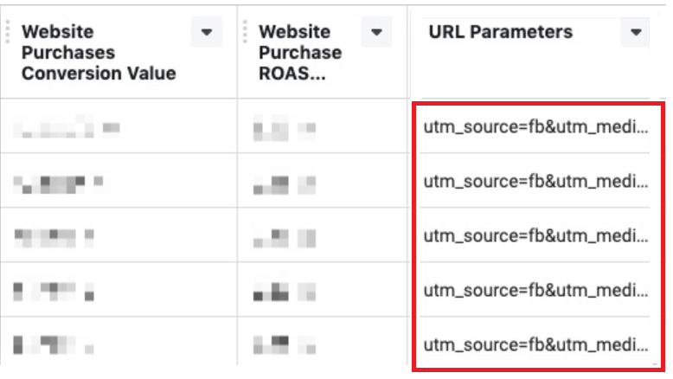673x379 pixels.
Task: Open the URL Parameters column dropdown arrow
Action: click(x=635, y=32)
